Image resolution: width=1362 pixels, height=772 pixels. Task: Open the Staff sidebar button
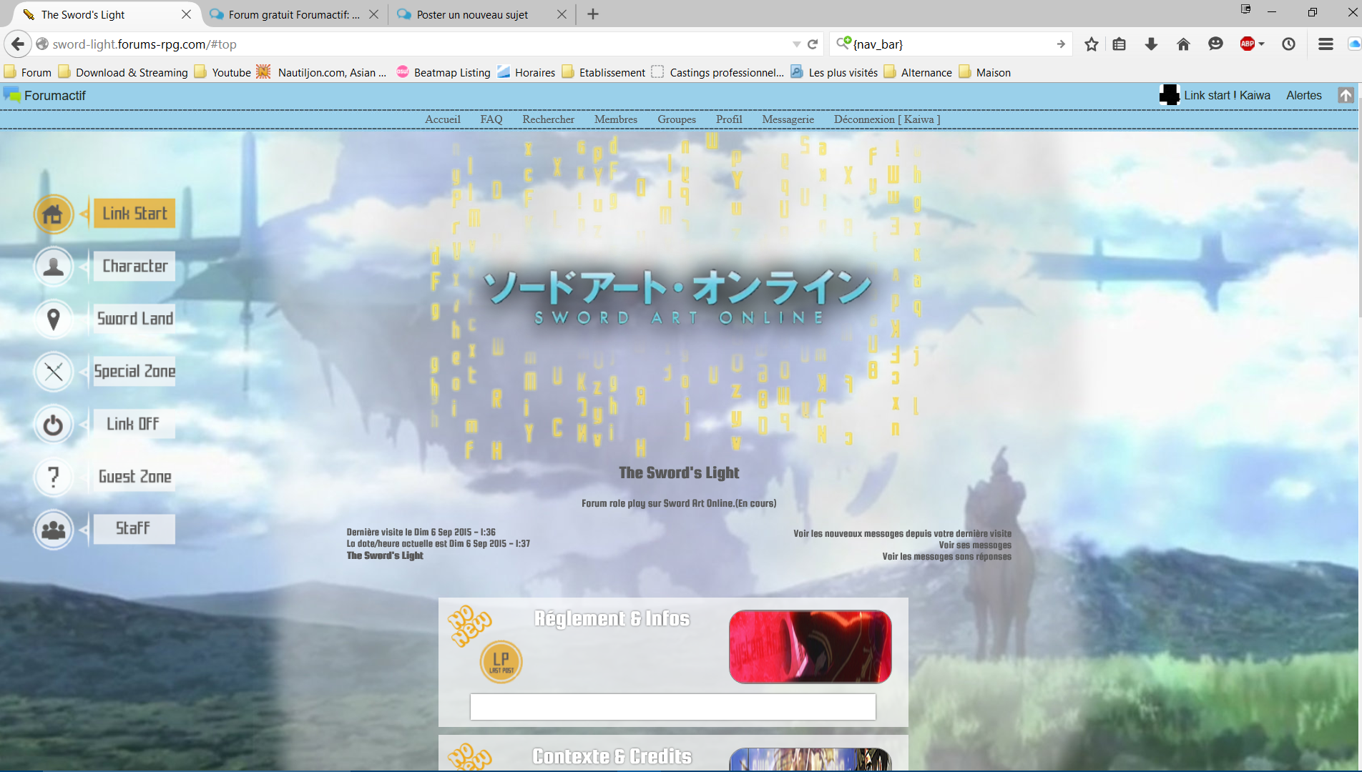[x=134, y=529]
